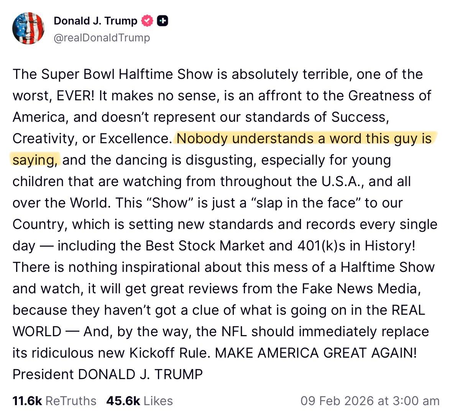Open the Donald J. Trump display name

(x=95, y=21)
